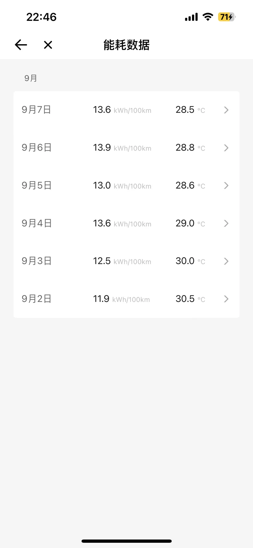Viewport: 253px width, 548px height.
Task: Open the 11.9 kWh/100km consumption row
Action: [121, 299]
